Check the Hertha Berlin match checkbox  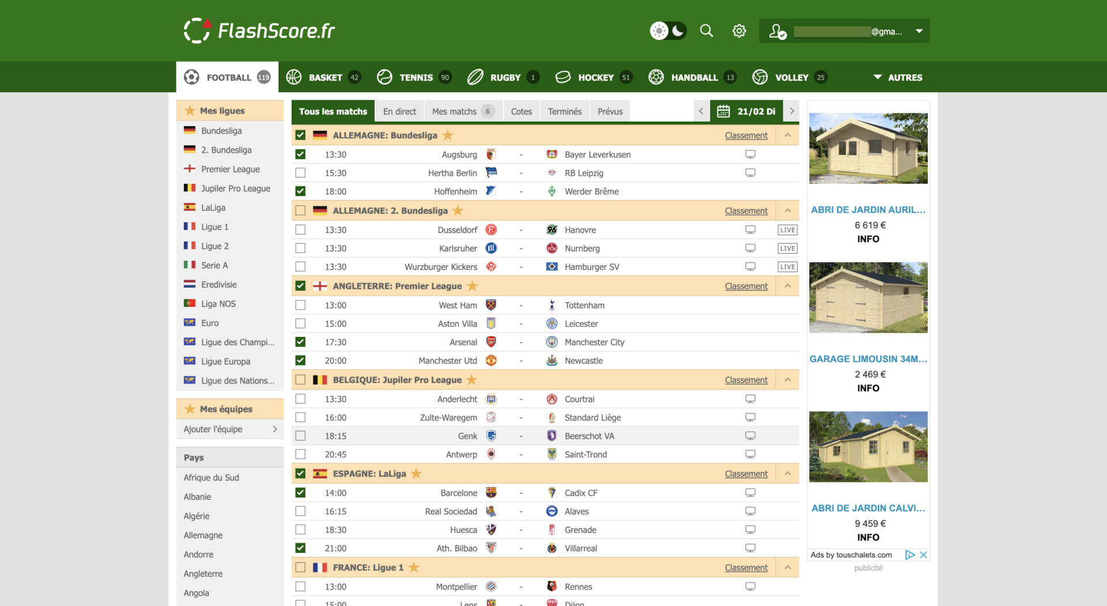(x=300, y=172)
